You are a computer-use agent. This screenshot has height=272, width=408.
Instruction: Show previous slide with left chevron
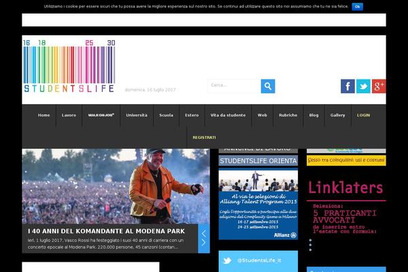coord(204,234)
